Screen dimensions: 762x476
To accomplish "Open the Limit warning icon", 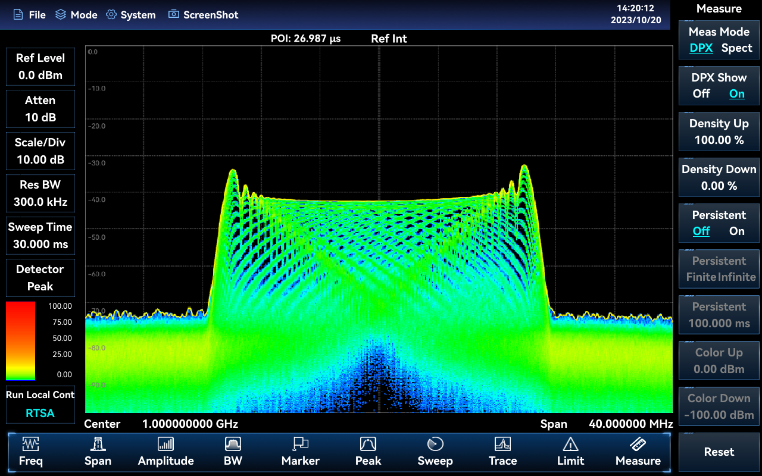I will tap(570, 444).
